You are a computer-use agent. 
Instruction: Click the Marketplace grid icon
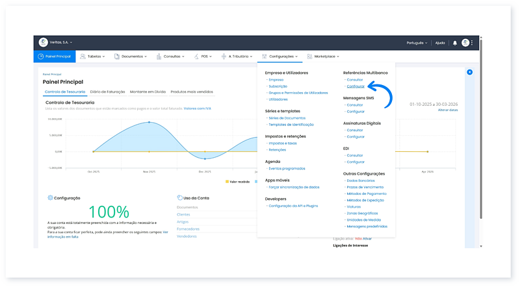click(x=309, y=56)
